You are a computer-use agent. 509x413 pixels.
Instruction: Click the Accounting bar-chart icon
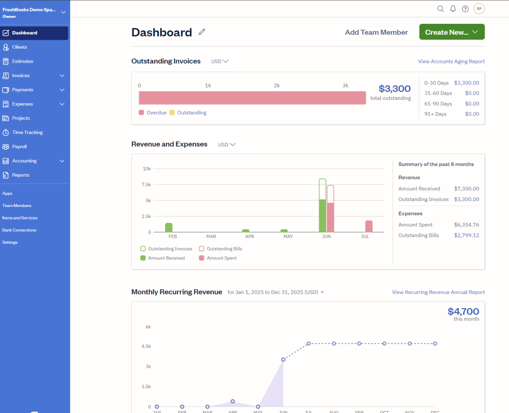5,161
